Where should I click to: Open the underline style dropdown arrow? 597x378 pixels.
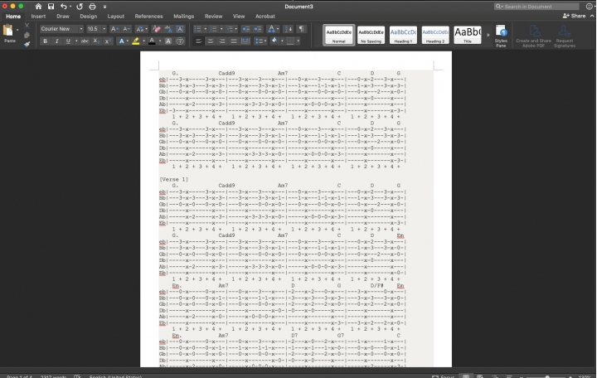point(76,41)
